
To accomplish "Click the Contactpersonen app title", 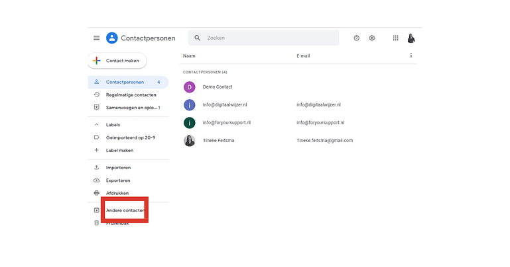I will click(x=148, y=38).
